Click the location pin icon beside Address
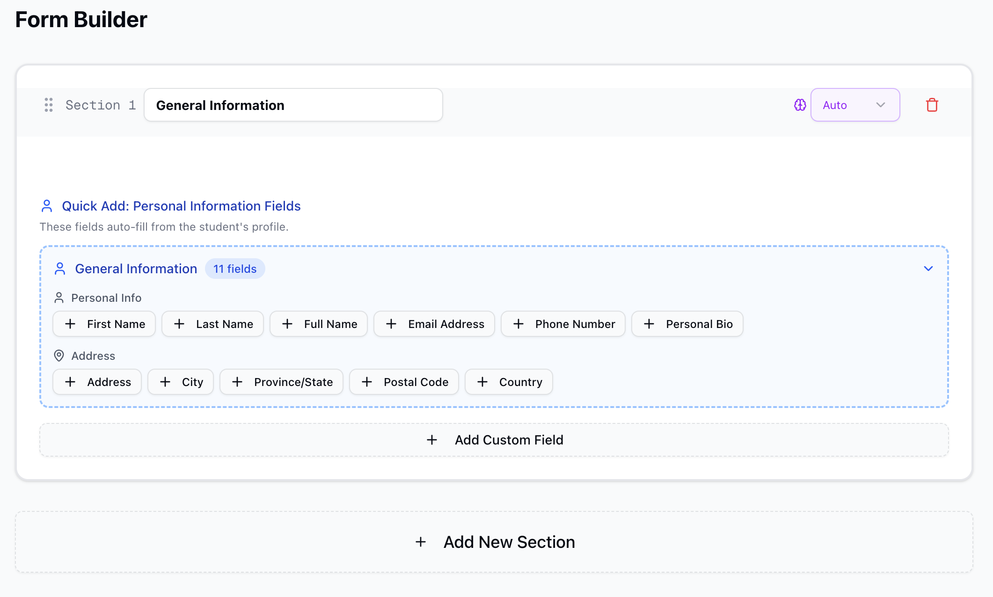 tap(59, 356)
